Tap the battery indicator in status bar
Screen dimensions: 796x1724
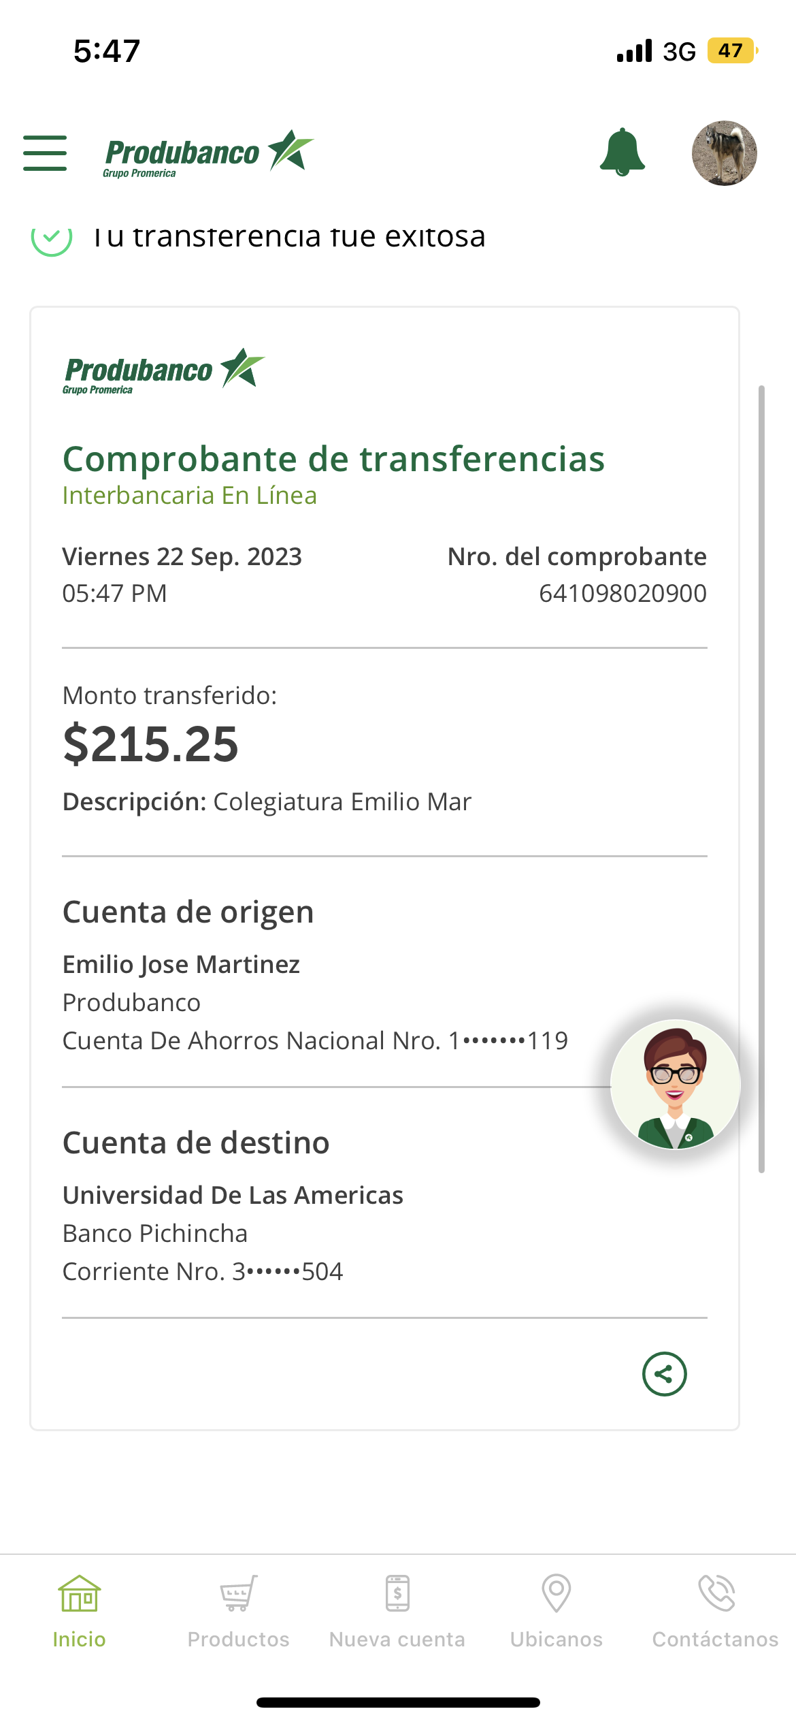click(732, 51)
